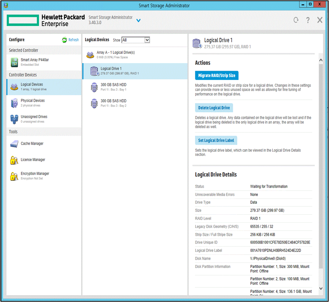Click the Hewlett Packard Enterprise green logo
The width and height of the screenshot is (329, 302).
pos(23,20)
